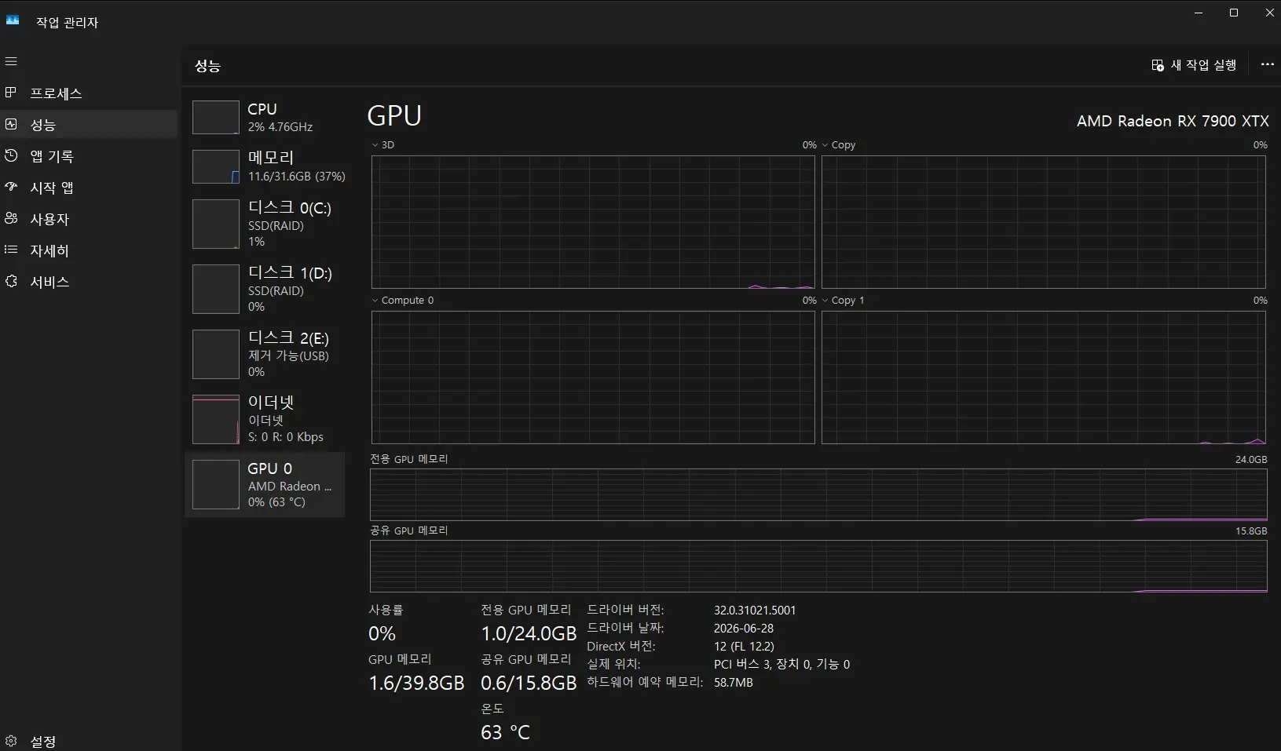This screenshot has height=751, width=1281.
Task: Click the 3D usage graph
Action: (x=593, y=222)
